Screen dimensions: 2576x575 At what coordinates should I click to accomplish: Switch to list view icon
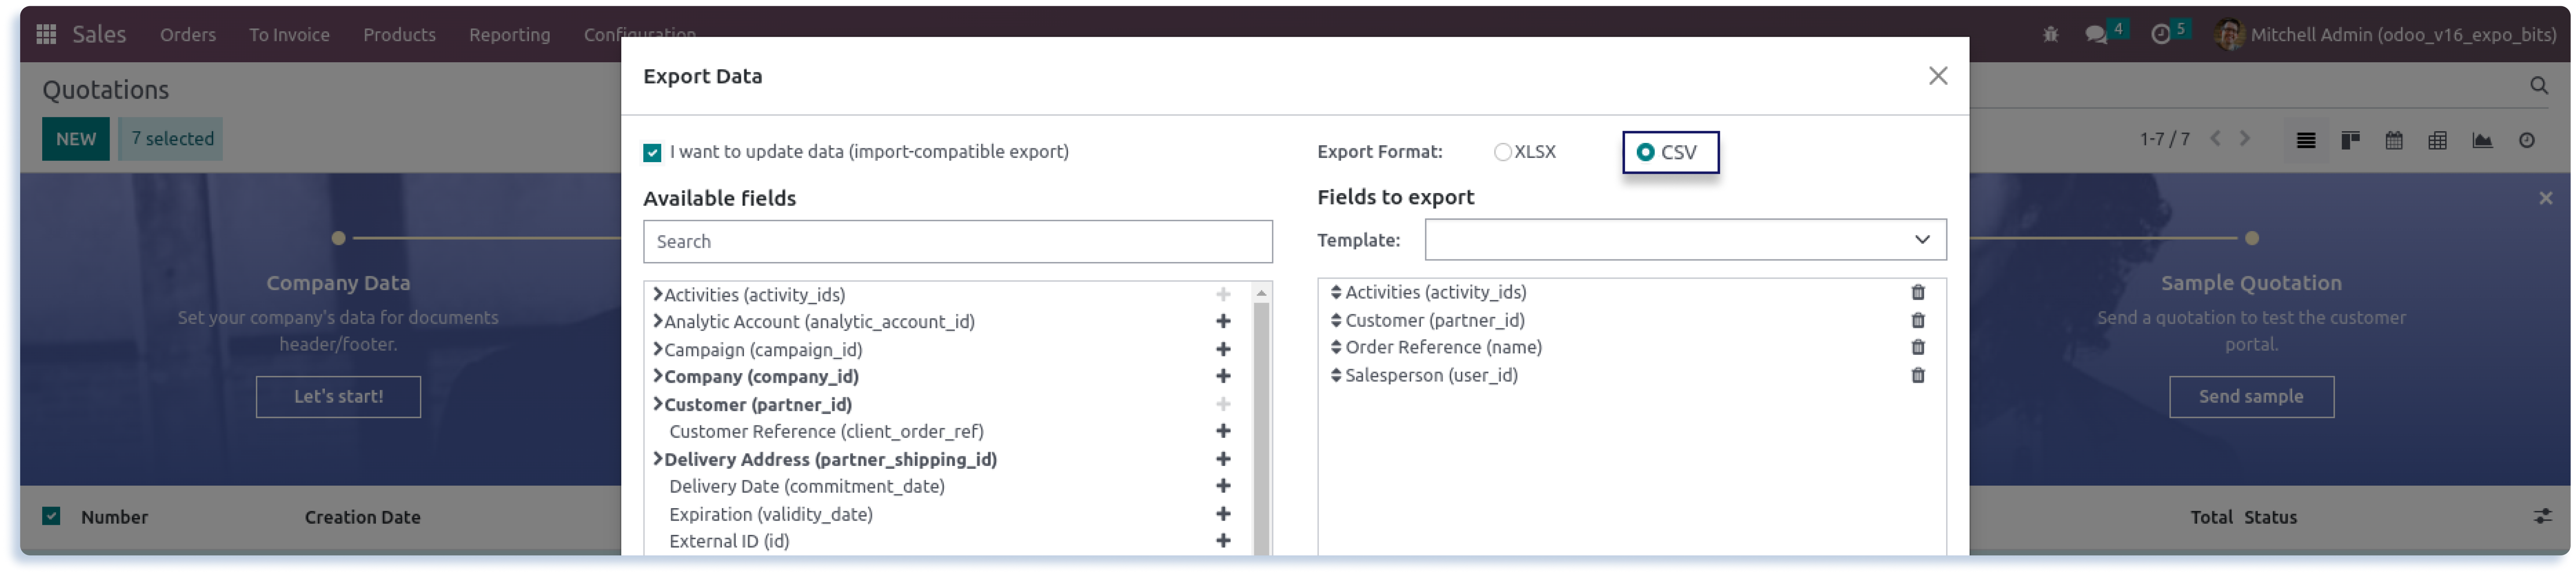[2306, 140]
